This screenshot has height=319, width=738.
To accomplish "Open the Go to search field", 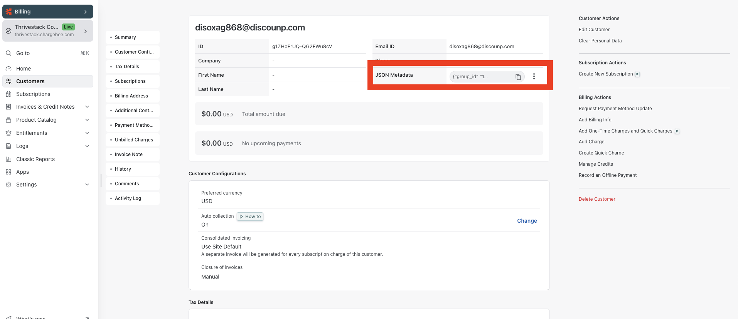I will click(48, 53).
